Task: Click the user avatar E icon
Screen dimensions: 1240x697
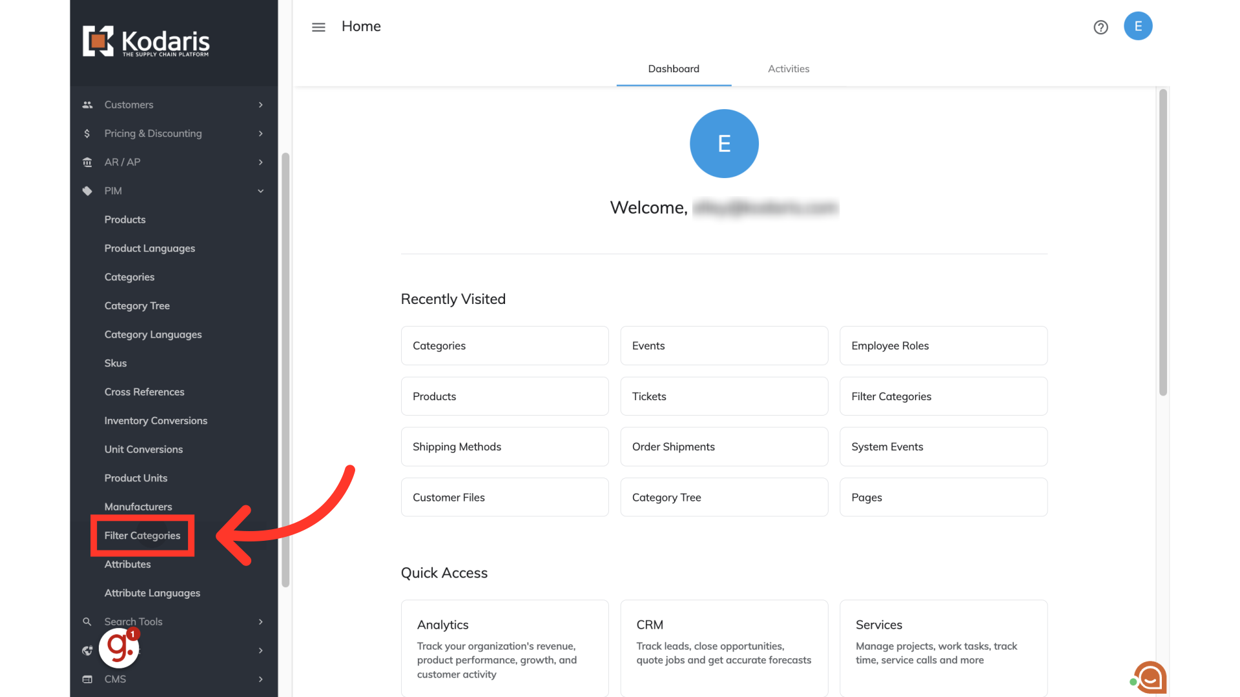Action: [1138, 26]
